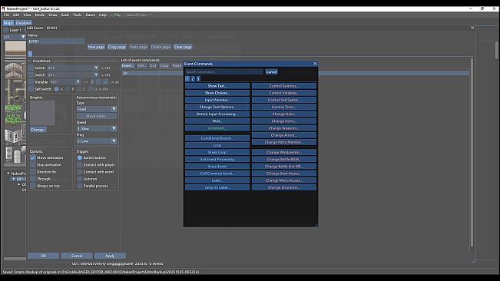The height and width of the screenshot is (281, 500).
Task: Open the Draw menu
Action: (x=53, y=15)
